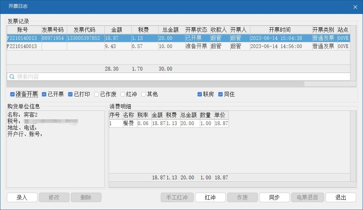
Task: Click the 名称：宾客2 line
Action: pyautogui.click(x=22, y=115)
